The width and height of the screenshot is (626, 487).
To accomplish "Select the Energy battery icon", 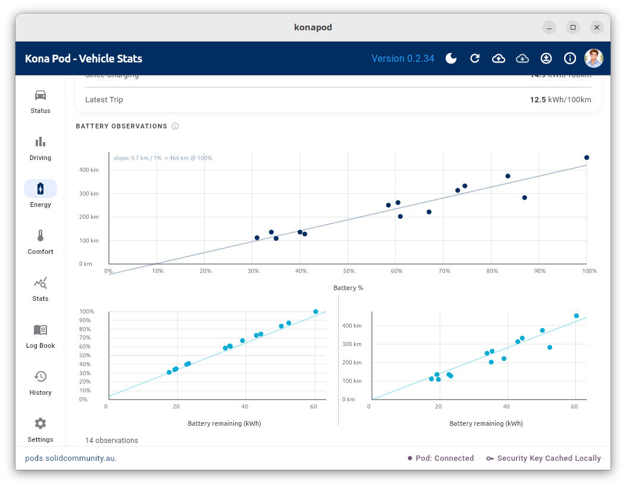I will (x=40, y=188).
